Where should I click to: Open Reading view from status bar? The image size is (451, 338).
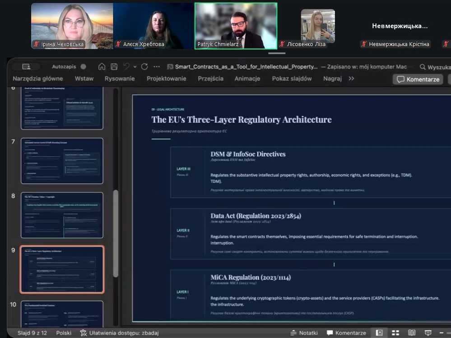pyautogui.click(x=412, y=333)
